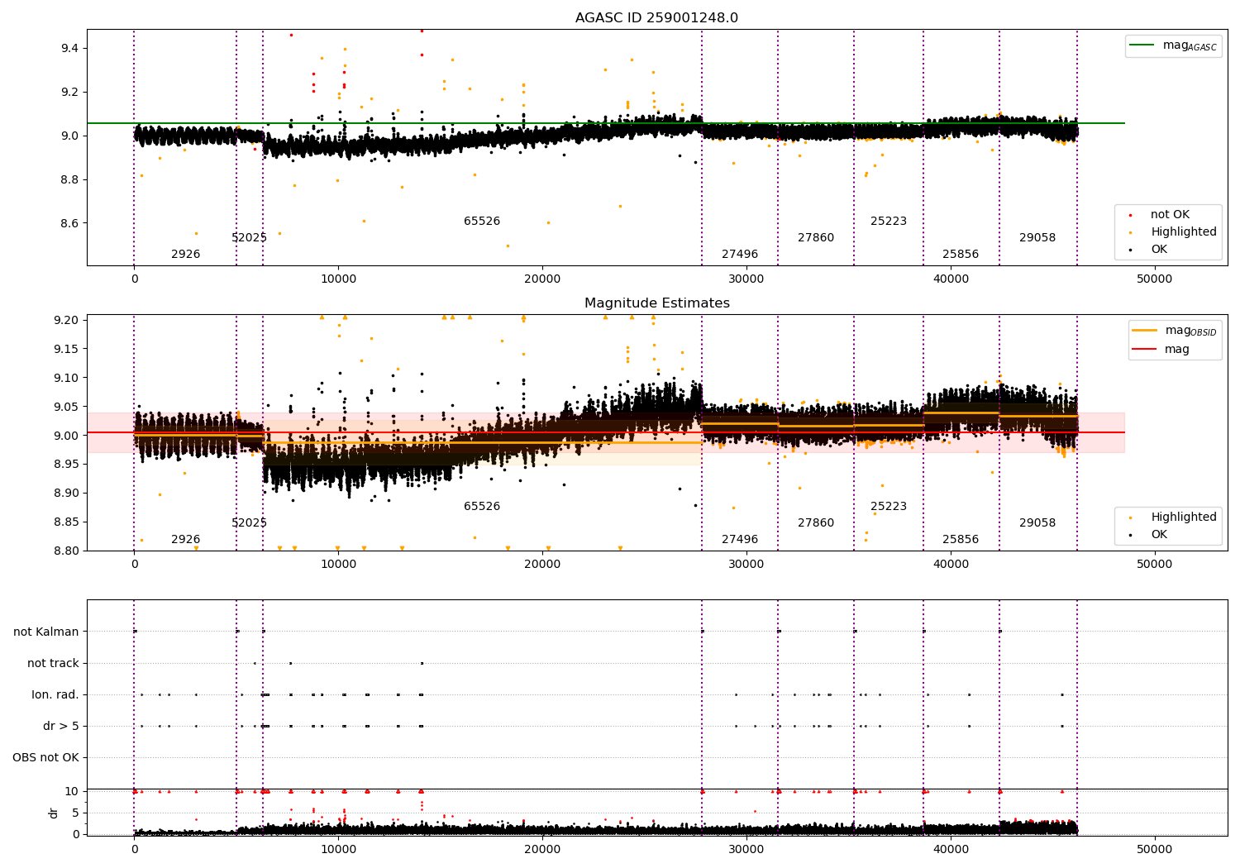This screenshot has height=868, width=1240.
Task: Click the plot title 'AGASC ID 259001248.0'
Action: tap(657, 18)
